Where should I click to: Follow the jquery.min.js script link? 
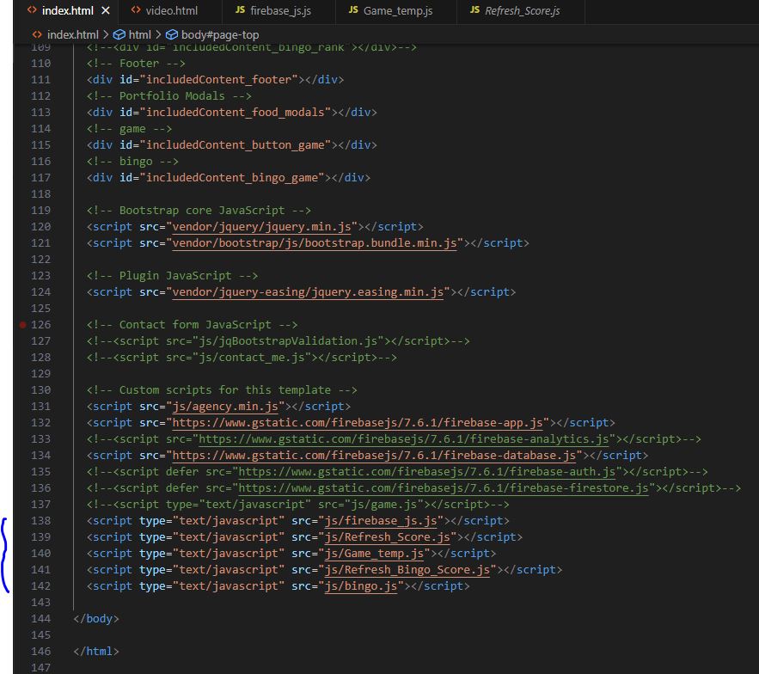coord(262,227)
